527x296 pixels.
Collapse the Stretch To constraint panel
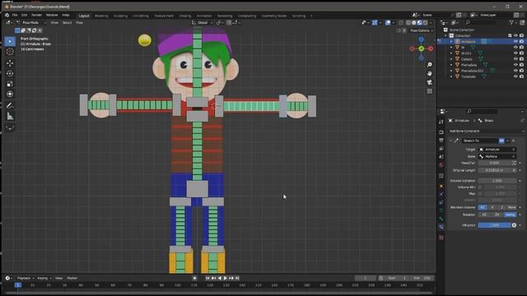450,141
